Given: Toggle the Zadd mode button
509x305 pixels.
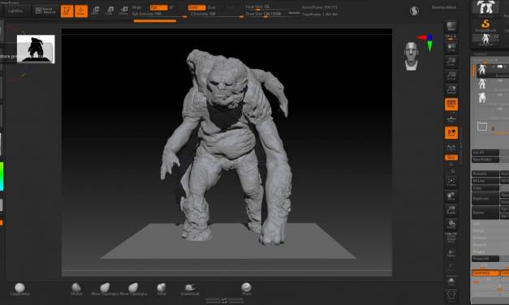Looking at the screenshot, I should pyautogui.click(x=196, y=7).
